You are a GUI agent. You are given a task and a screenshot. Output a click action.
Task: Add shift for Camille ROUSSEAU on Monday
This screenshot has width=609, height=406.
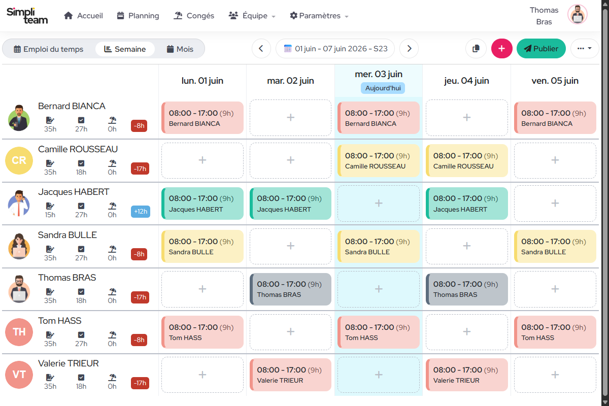coord(202,160)
